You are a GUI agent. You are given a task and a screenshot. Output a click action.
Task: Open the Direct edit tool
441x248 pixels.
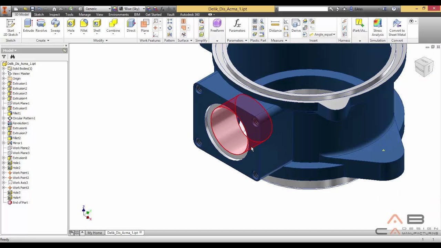point(131,26)
